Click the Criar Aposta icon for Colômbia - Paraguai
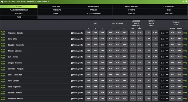This screenshot has width=188, height=102. coord(72,69)
